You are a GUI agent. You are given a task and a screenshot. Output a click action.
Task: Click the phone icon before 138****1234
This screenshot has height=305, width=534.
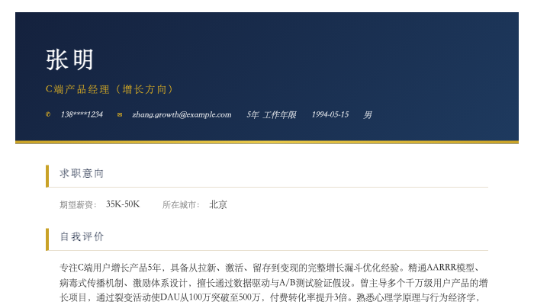tap(48, 114)
